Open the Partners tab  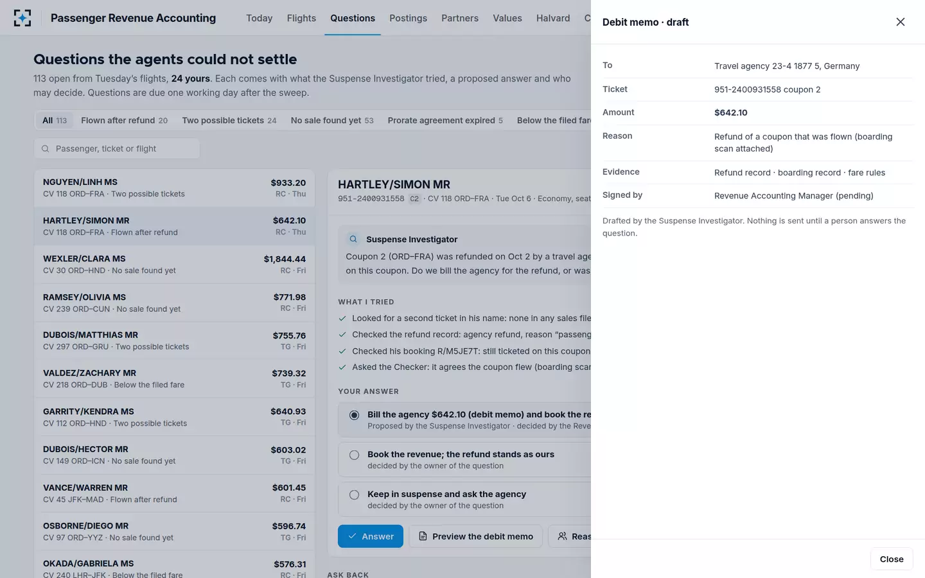(460, 18)
